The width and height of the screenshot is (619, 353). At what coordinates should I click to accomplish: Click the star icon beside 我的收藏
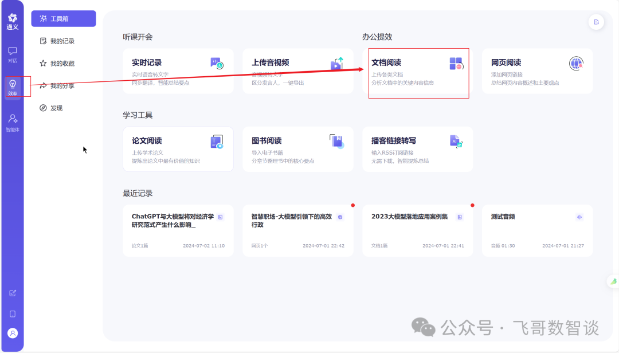[x=43, y=63]
